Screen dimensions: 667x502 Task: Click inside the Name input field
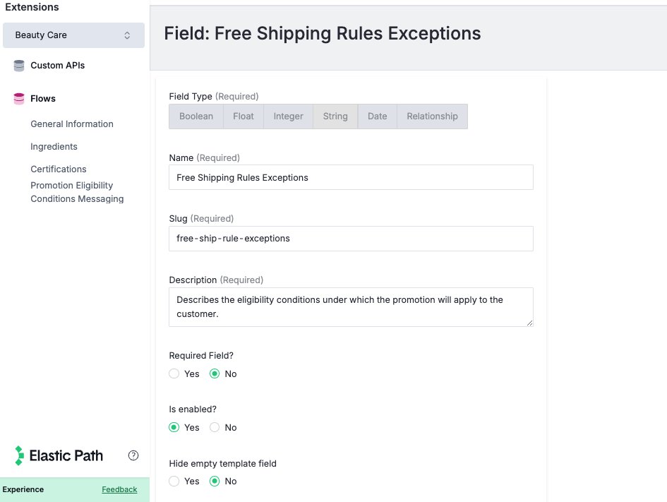[351, 177]
